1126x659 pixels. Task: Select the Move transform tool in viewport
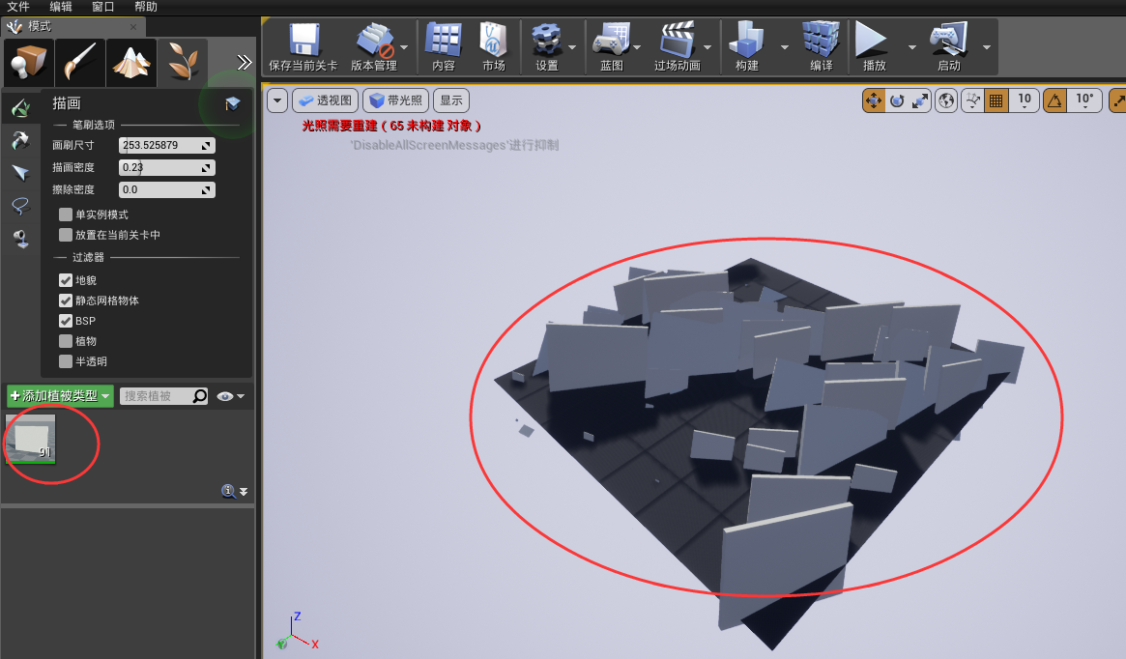[874, 100]
